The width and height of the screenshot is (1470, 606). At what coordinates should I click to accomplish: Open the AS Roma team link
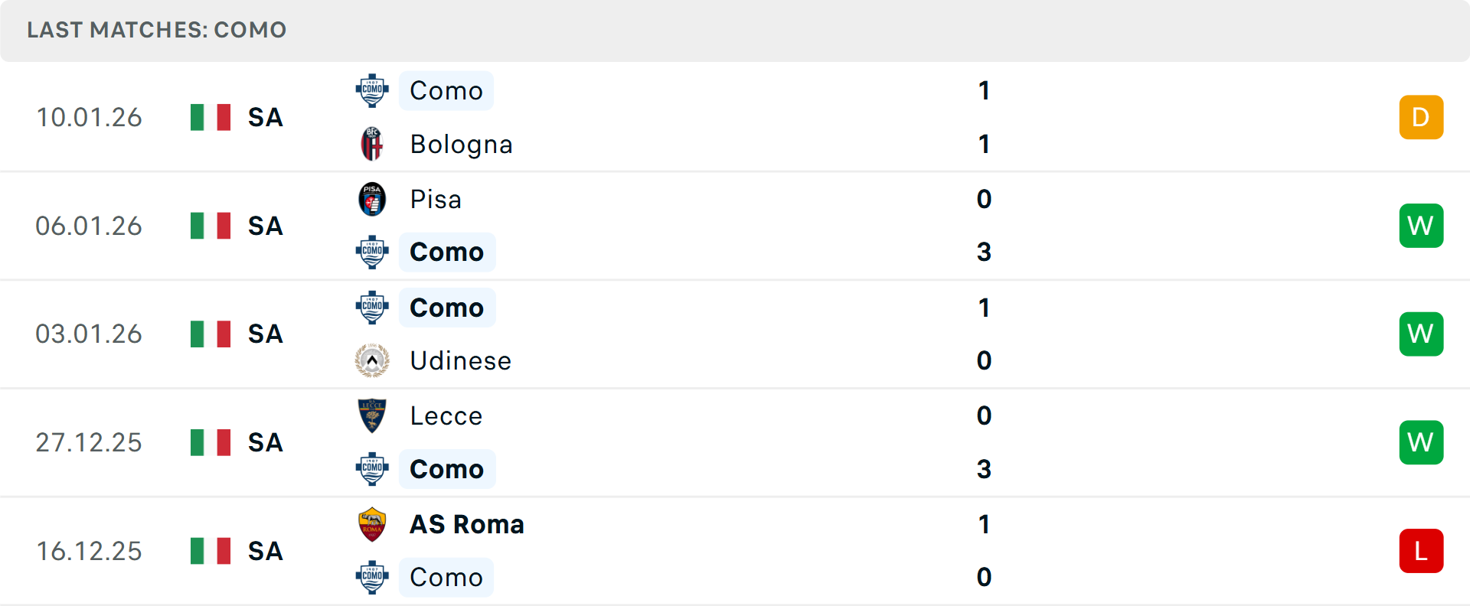(466, 524)
